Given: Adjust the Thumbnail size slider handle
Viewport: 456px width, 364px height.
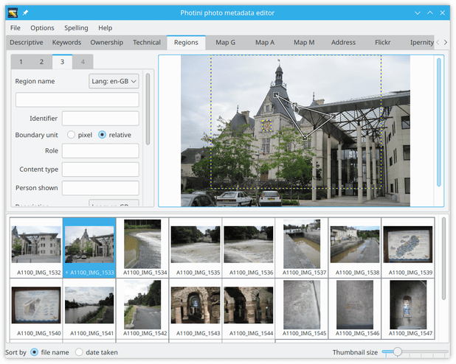Looking at the screenshot, I should [397, 351].
